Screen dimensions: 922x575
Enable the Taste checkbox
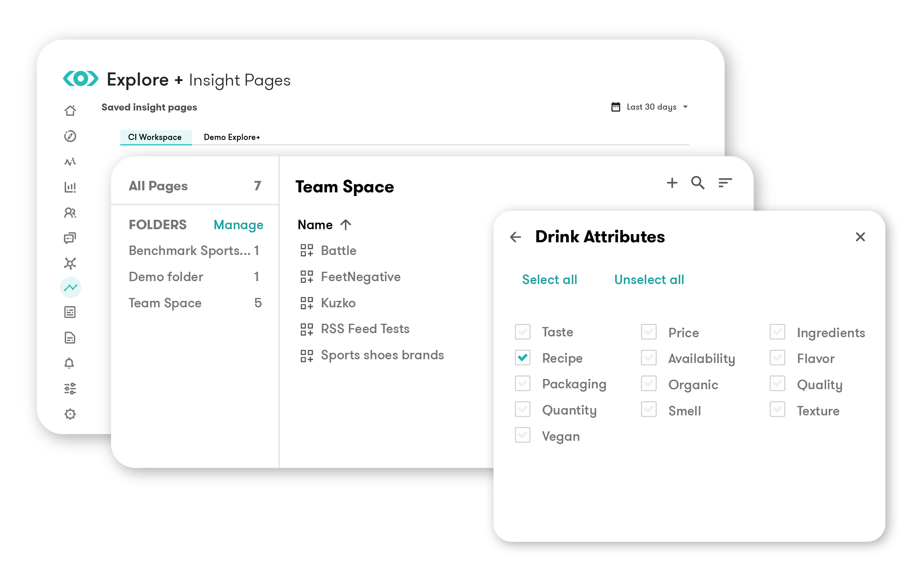522,332
